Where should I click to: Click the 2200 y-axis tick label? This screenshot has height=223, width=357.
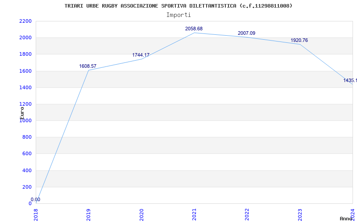coord(25,21)
